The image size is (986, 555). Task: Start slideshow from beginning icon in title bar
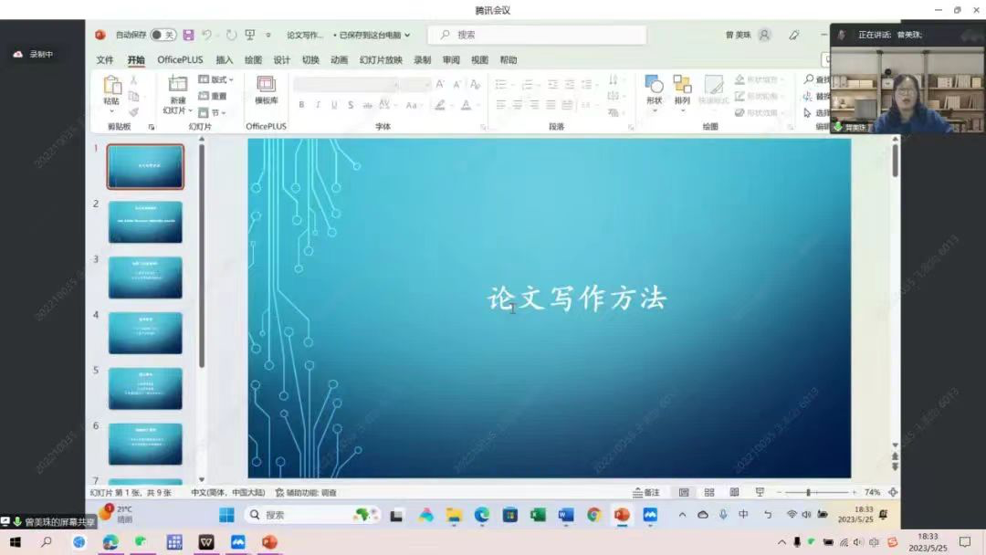click(x=249, y=35)
